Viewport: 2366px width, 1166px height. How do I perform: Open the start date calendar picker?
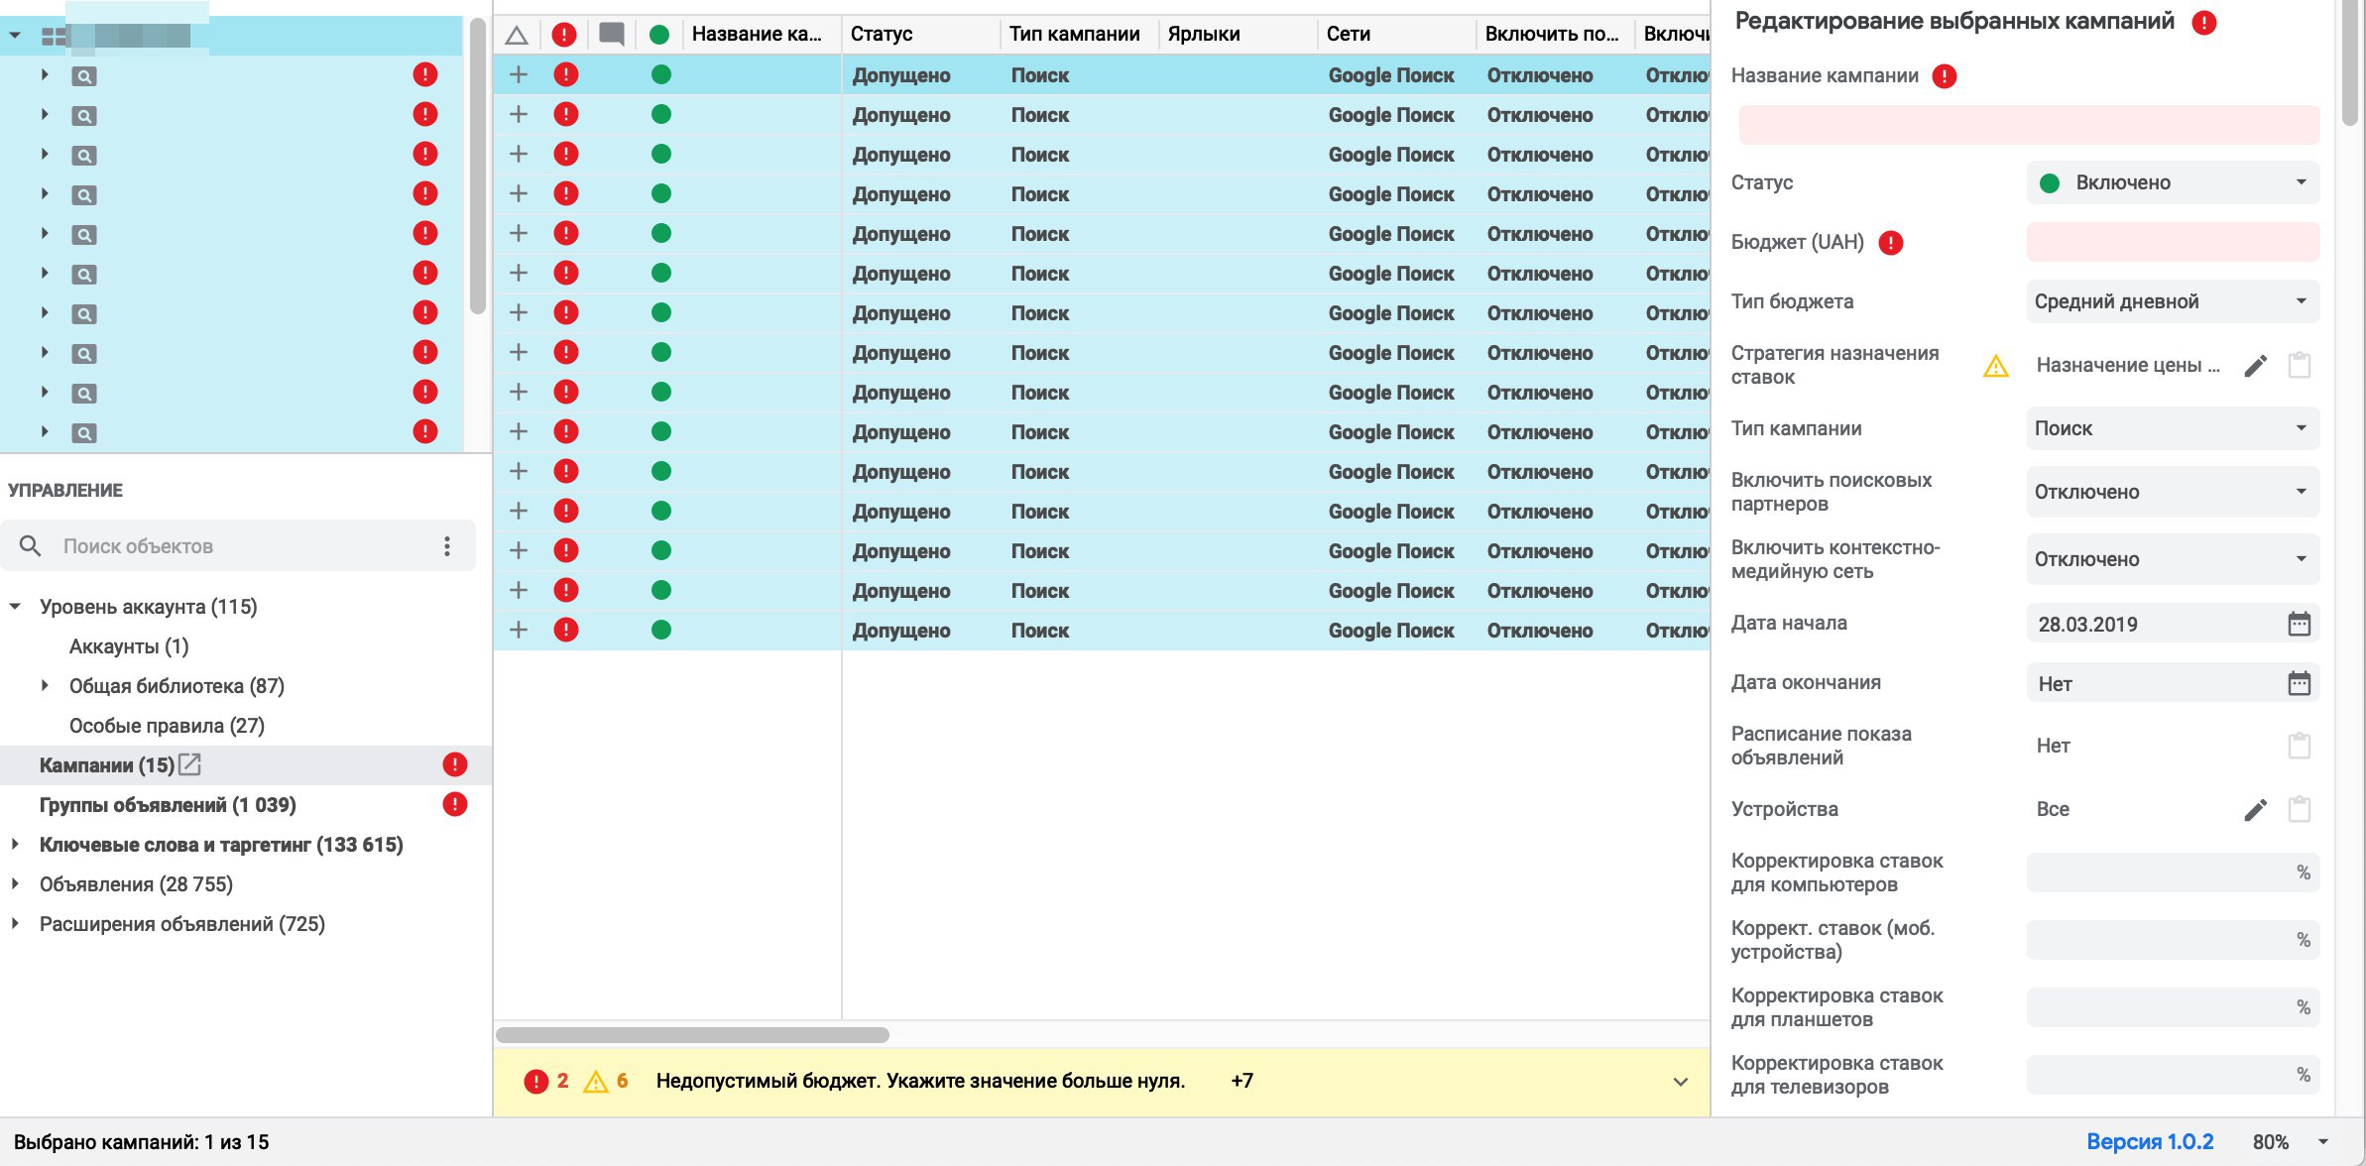(x=2299, y=624)
